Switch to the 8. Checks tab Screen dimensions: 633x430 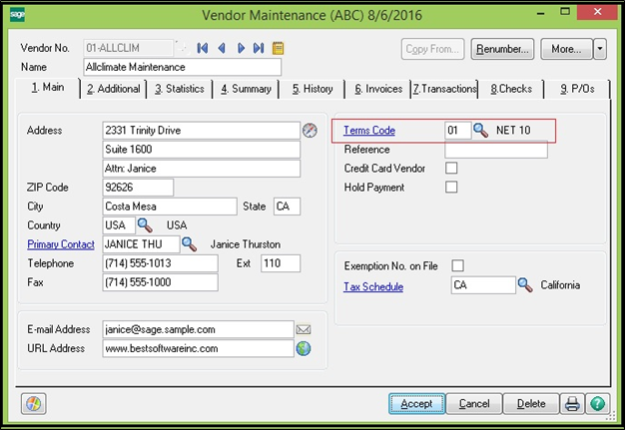point(511,89)
